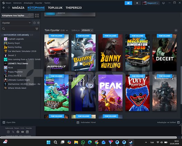Open the Yardım menu
Viewport: 182px width, 146px height.
(47, 3)
